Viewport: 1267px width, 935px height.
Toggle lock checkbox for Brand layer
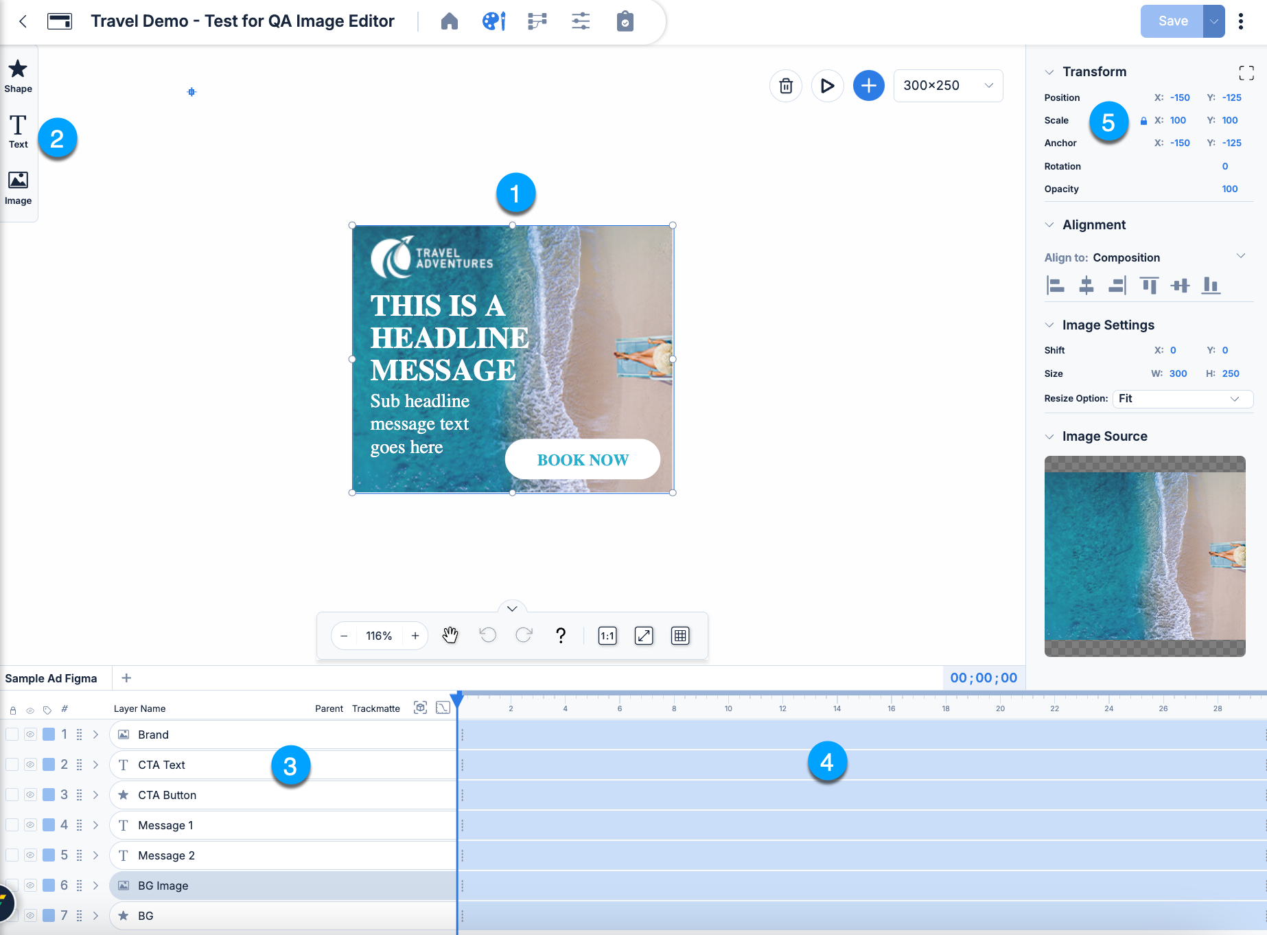pos(12,735)
